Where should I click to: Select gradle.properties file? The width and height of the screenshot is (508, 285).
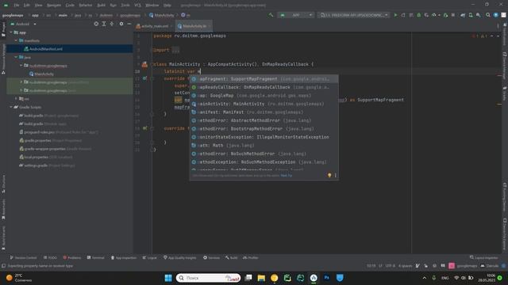tap(37, 141)
